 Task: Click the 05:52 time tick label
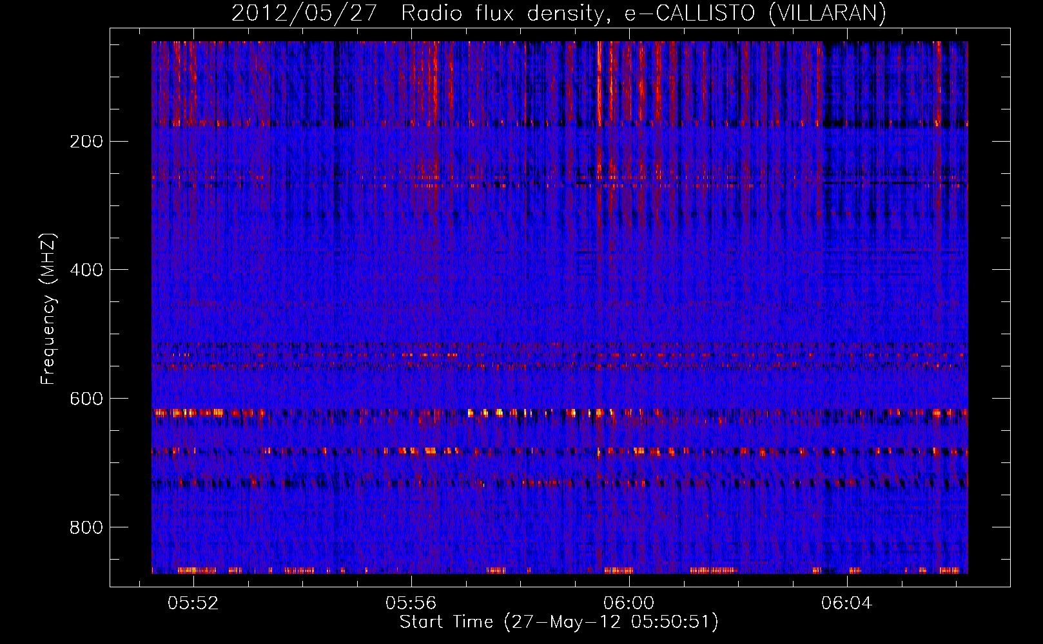pos(193,603)
